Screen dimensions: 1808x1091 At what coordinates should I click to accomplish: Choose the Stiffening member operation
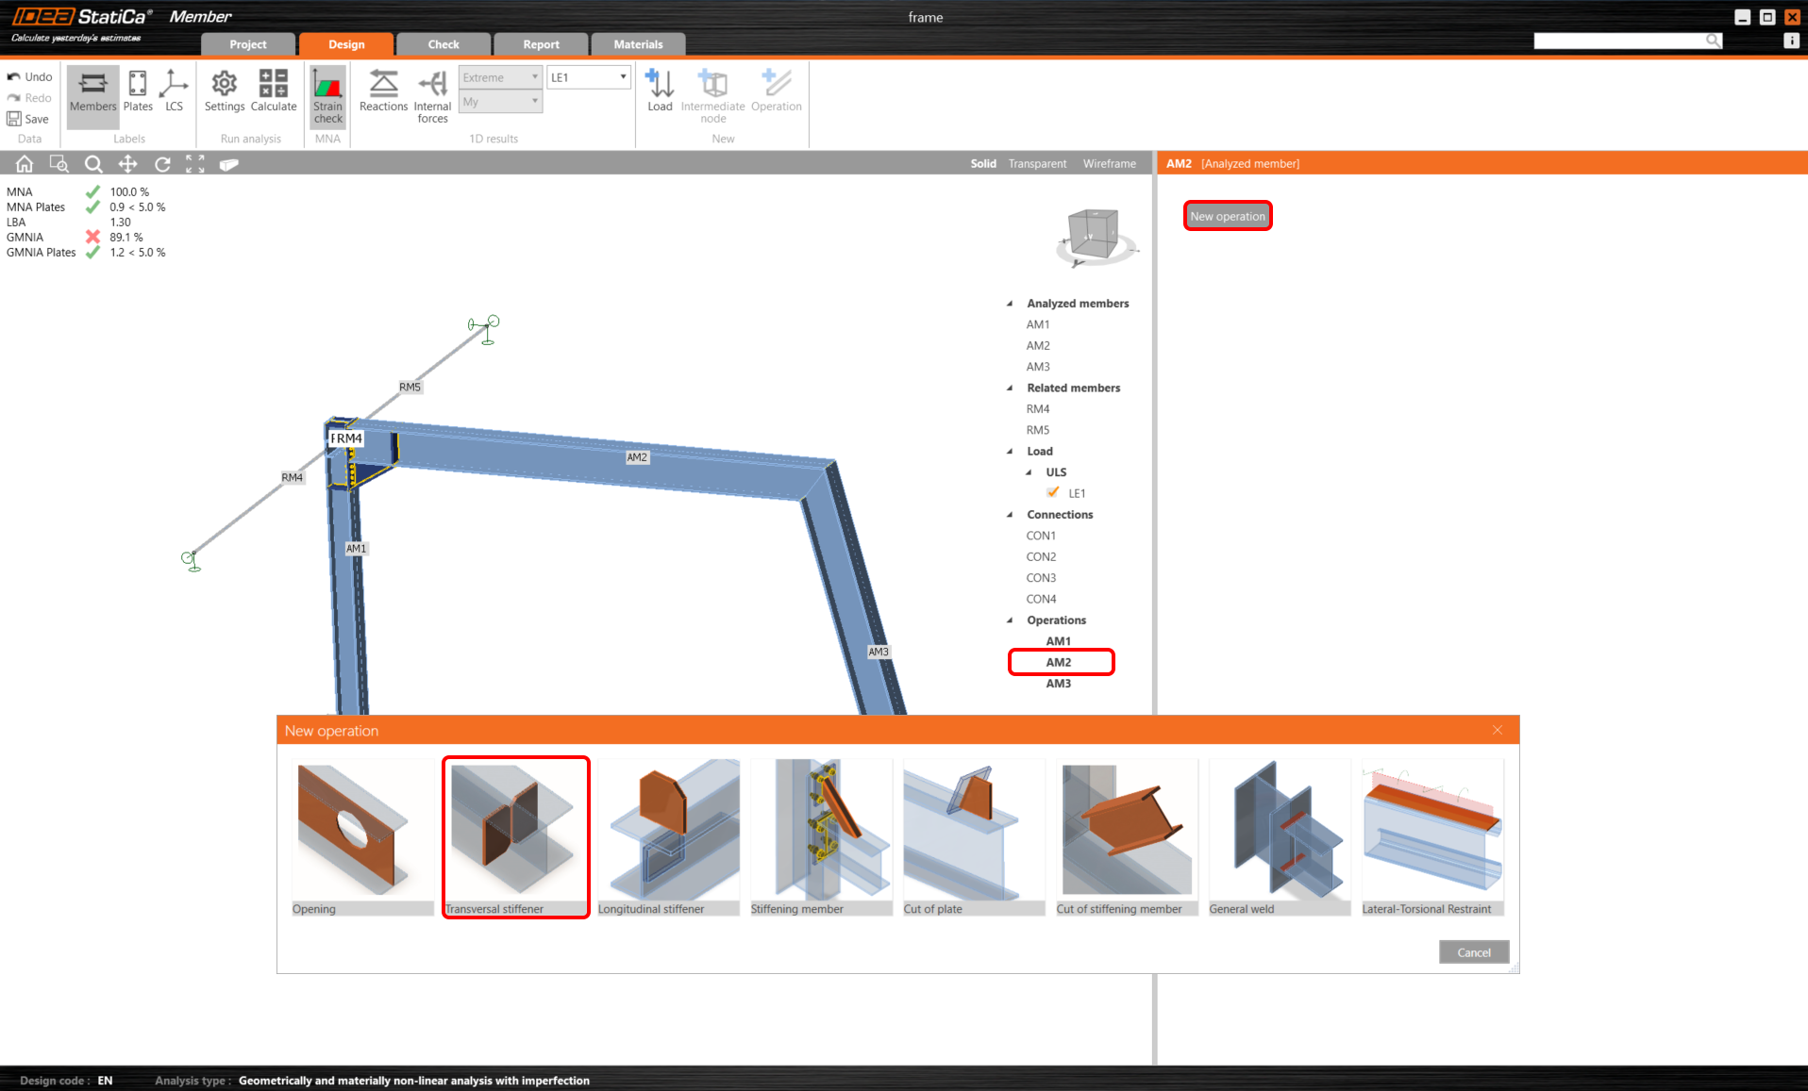click(822, 837)
